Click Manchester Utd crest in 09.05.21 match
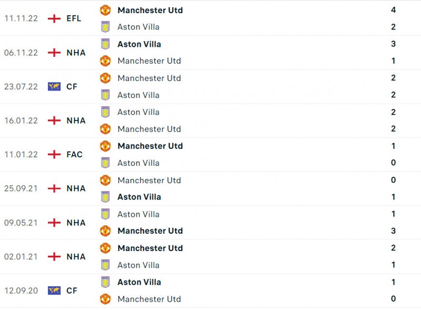The width and height of the screenshot is (421, 310). [x=105, y=231]
